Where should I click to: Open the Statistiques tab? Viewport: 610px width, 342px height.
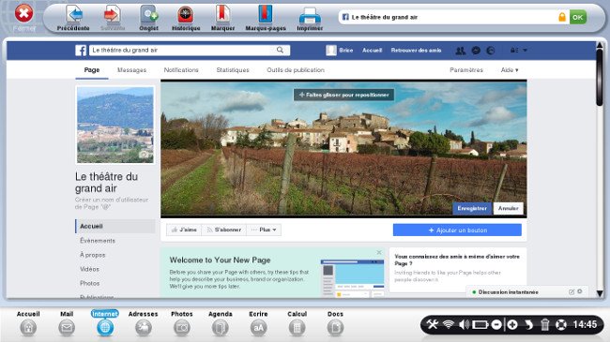coord(233,70)
